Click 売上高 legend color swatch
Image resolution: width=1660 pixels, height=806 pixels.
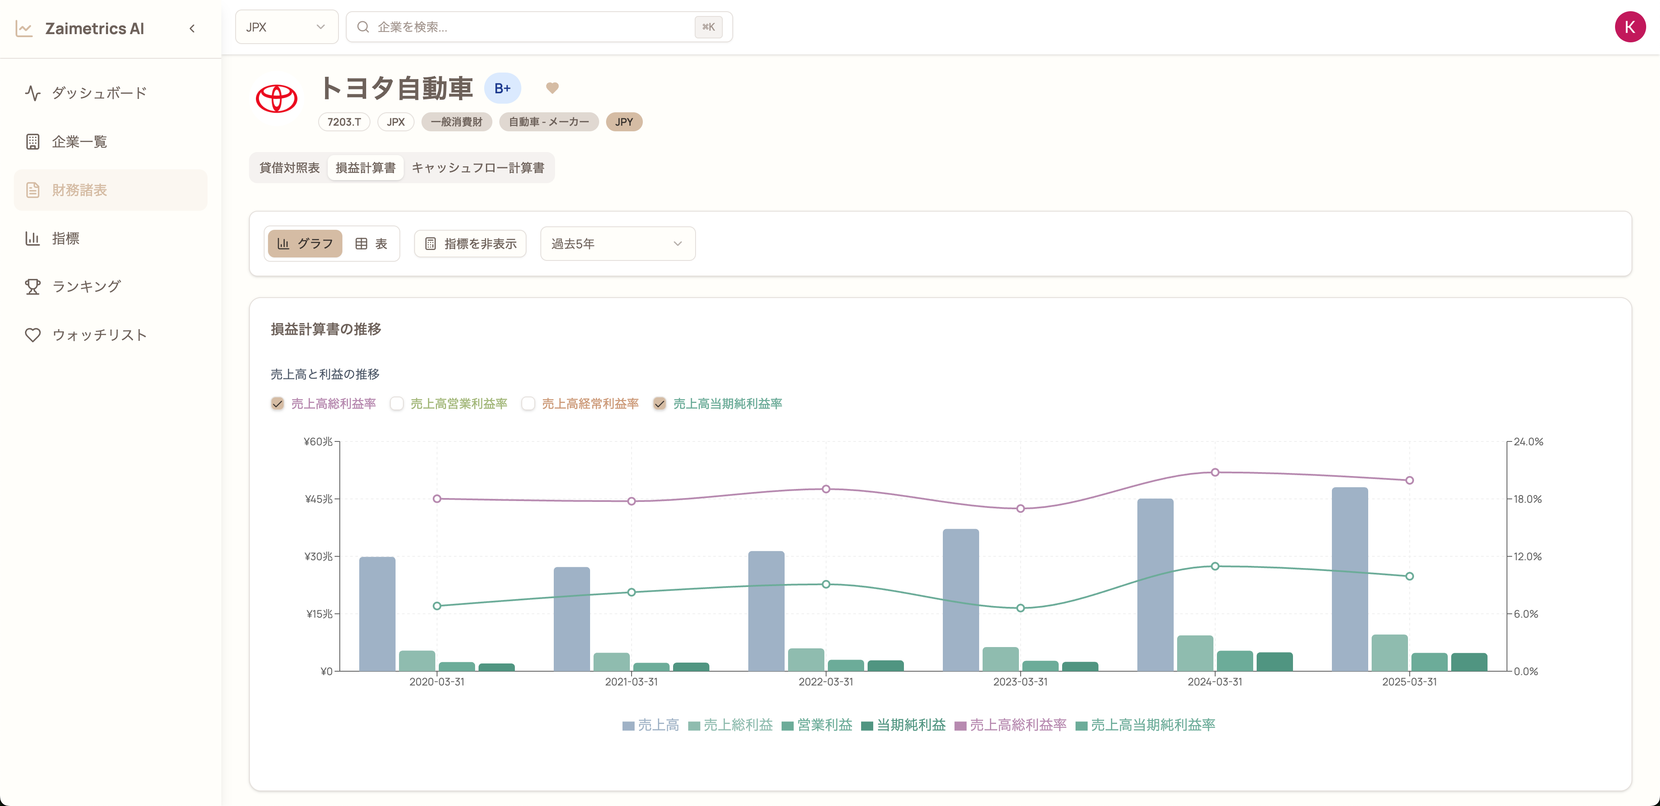(x=628, y=726)
